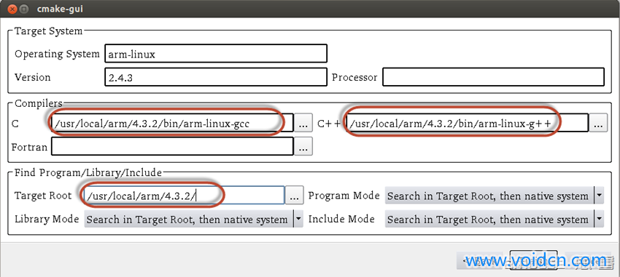620x277 pixels.
Task: Click the Include Mode label
Action: tap(341, 219)
